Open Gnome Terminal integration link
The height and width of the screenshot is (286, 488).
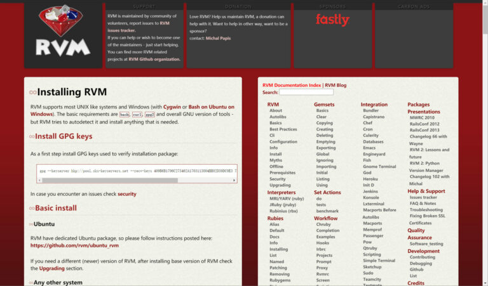click(379, 166)
